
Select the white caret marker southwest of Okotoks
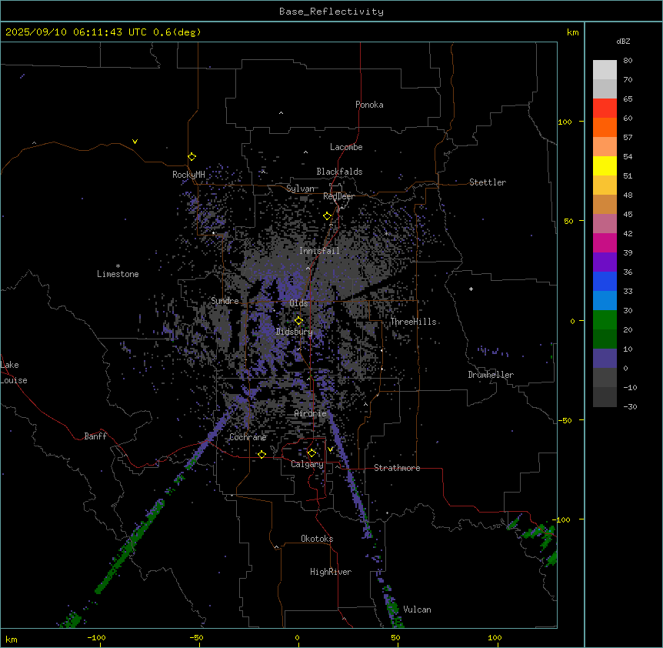click(276, 547)
